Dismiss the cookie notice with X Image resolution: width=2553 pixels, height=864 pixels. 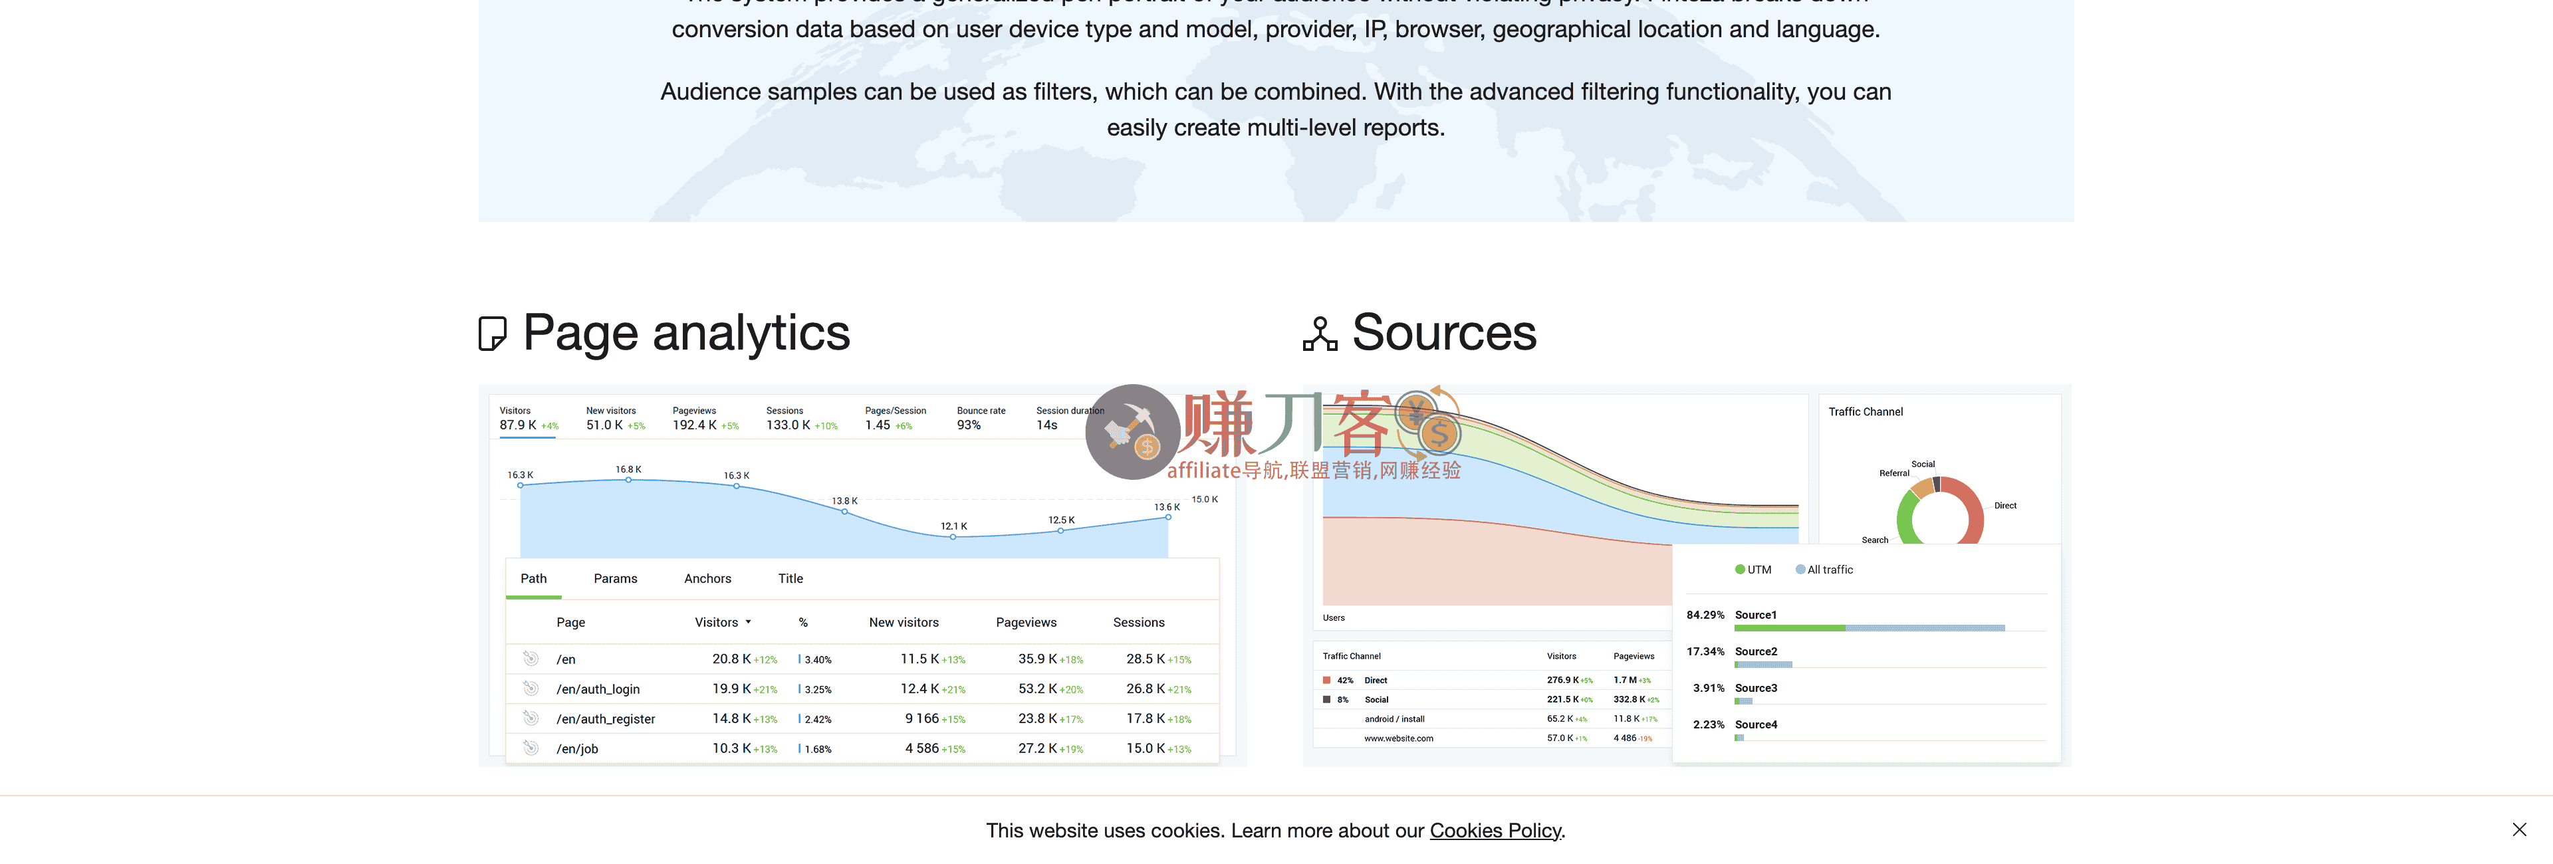point(2518,829)
